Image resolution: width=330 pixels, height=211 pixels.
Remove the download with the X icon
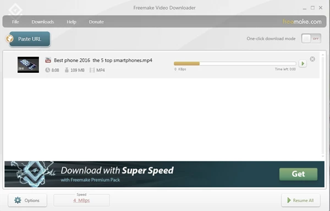[312, 59]
